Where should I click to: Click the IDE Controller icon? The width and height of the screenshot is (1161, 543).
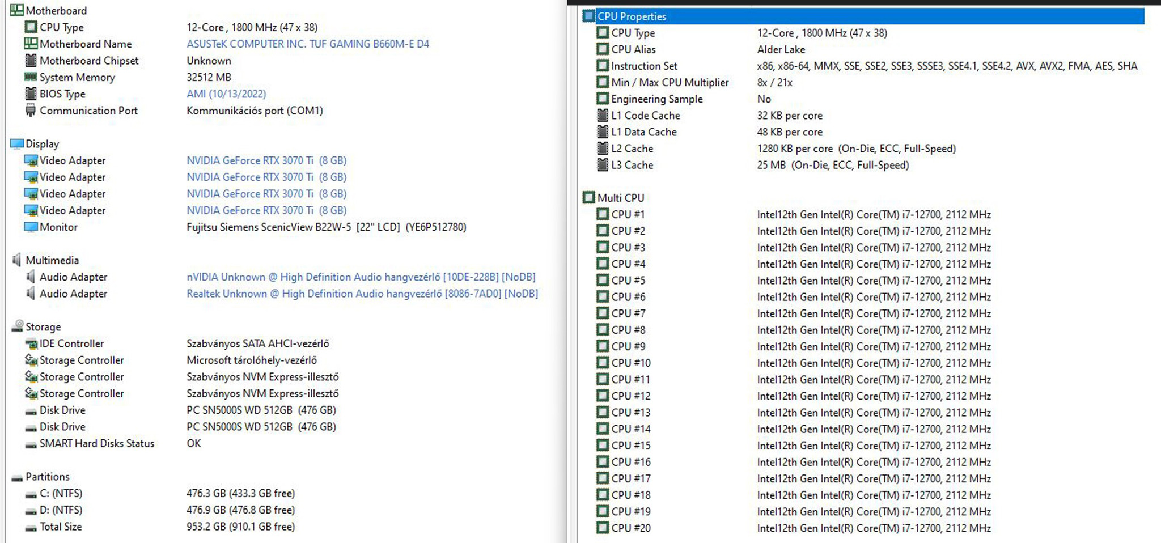click(31, 343)
